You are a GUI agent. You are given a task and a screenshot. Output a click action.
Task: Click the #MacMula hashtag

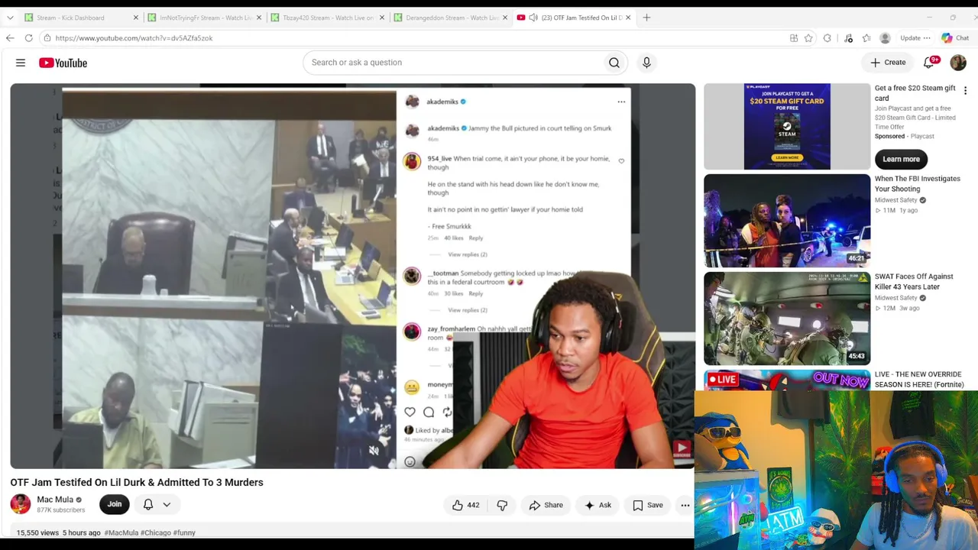pos(121,532)
